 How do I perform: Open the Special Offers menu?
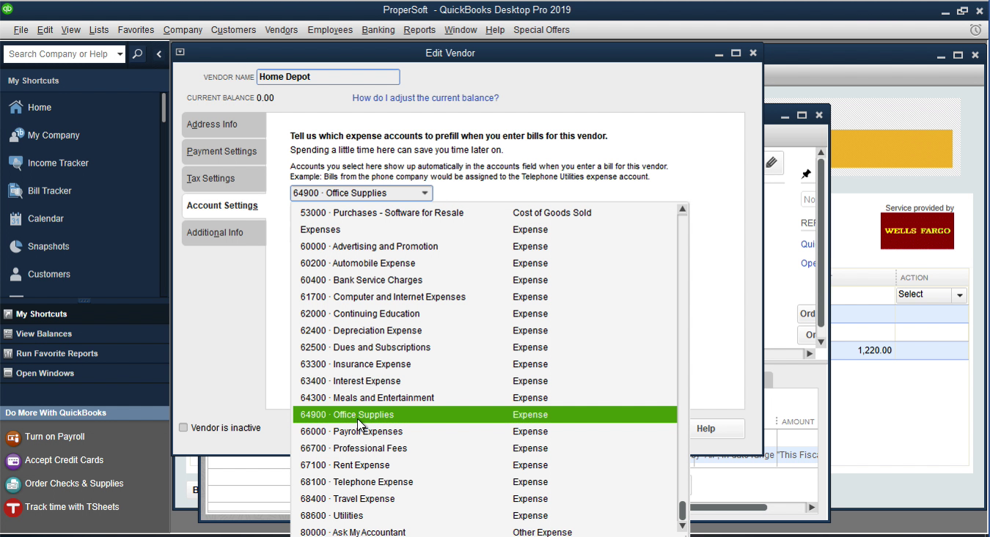point(541,30)
